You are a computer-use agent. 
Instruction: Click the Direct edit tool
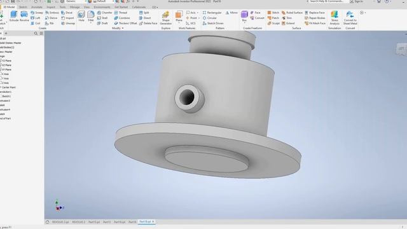coord(145,18)
